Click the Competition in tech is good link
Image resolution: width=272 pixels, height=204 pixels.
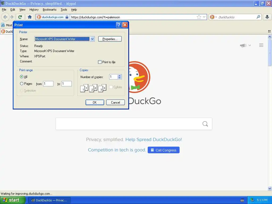pos(117,150)
